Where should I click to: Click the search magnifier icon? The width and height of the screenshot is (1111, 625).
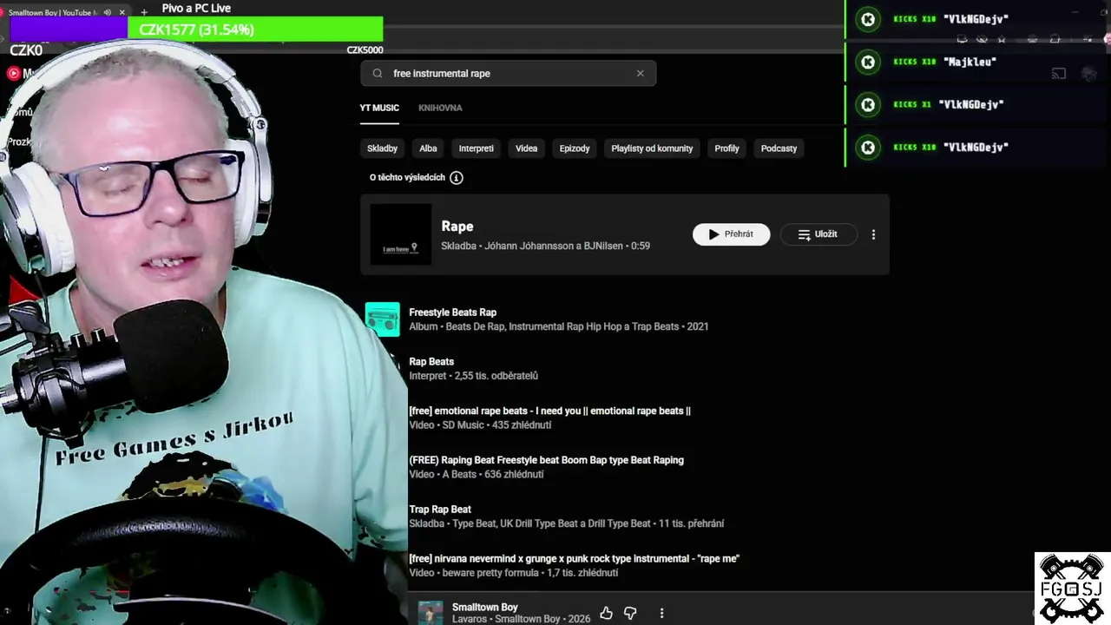click(x=378, y=74)
